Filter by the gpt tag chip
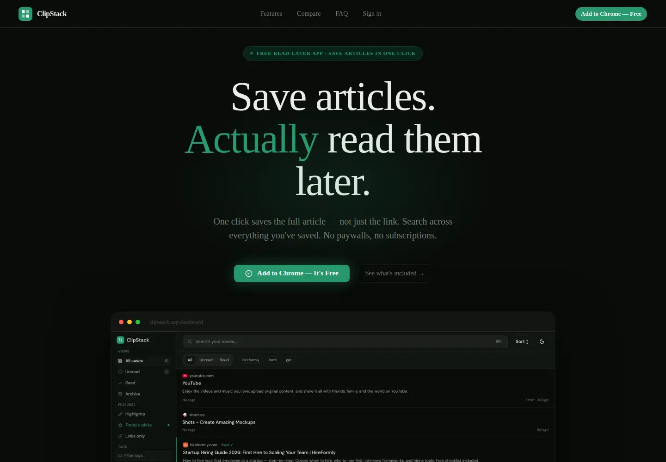Image resolution: width=666 pixels, height=462 pixels. point(289,360)
